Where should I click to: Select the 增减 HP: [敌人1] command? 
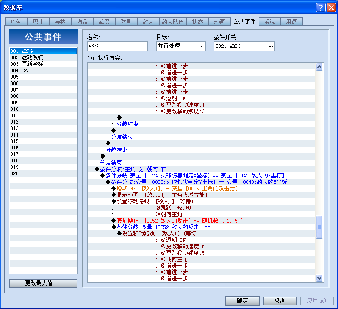(202, 189)
